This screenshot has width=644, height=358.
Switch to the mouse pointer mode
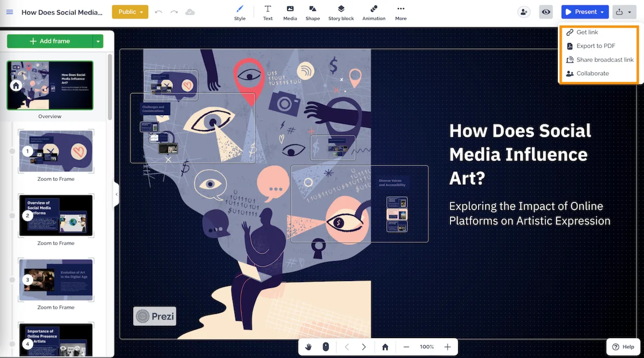pyautogui.click(x=326, y=347)
